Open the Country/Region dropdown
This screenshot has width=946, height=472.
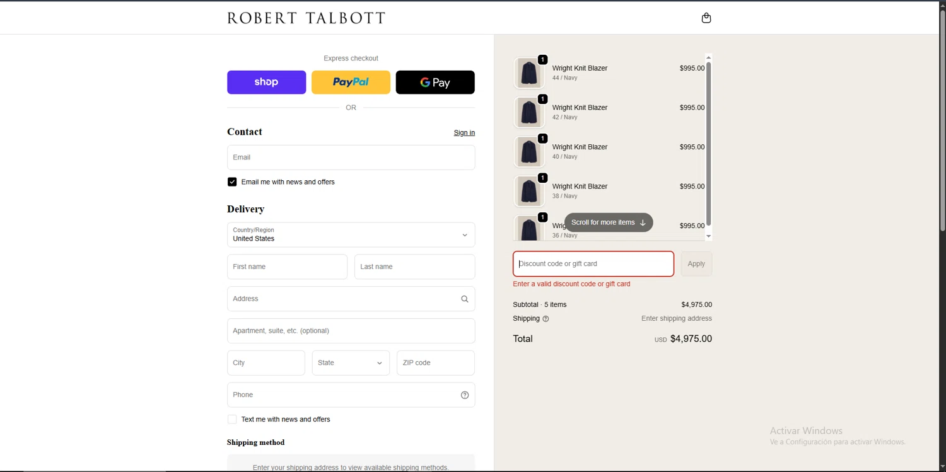pyautogui.click(x=351, y=235)
